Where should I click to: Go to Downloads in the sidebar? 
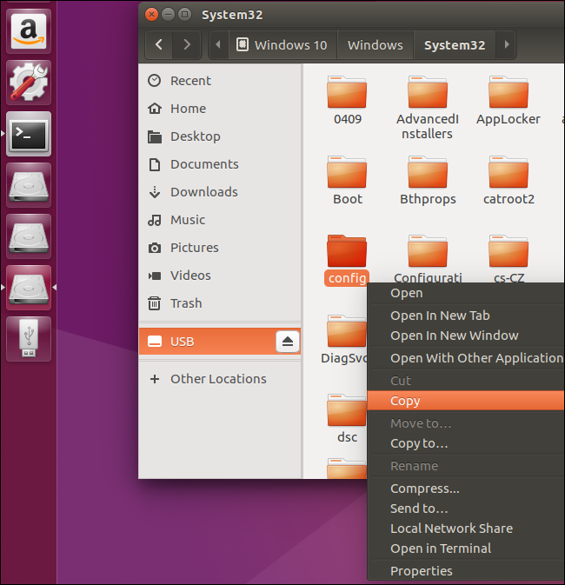coord(203,192)
